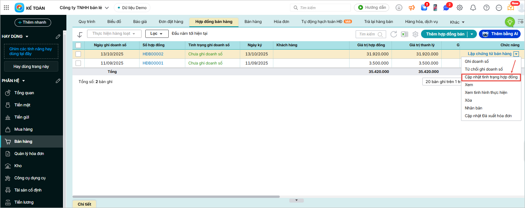Screen dimensions: 525x208
Task: Expand the Khác tab dropdown
Action: pos(457,22)
